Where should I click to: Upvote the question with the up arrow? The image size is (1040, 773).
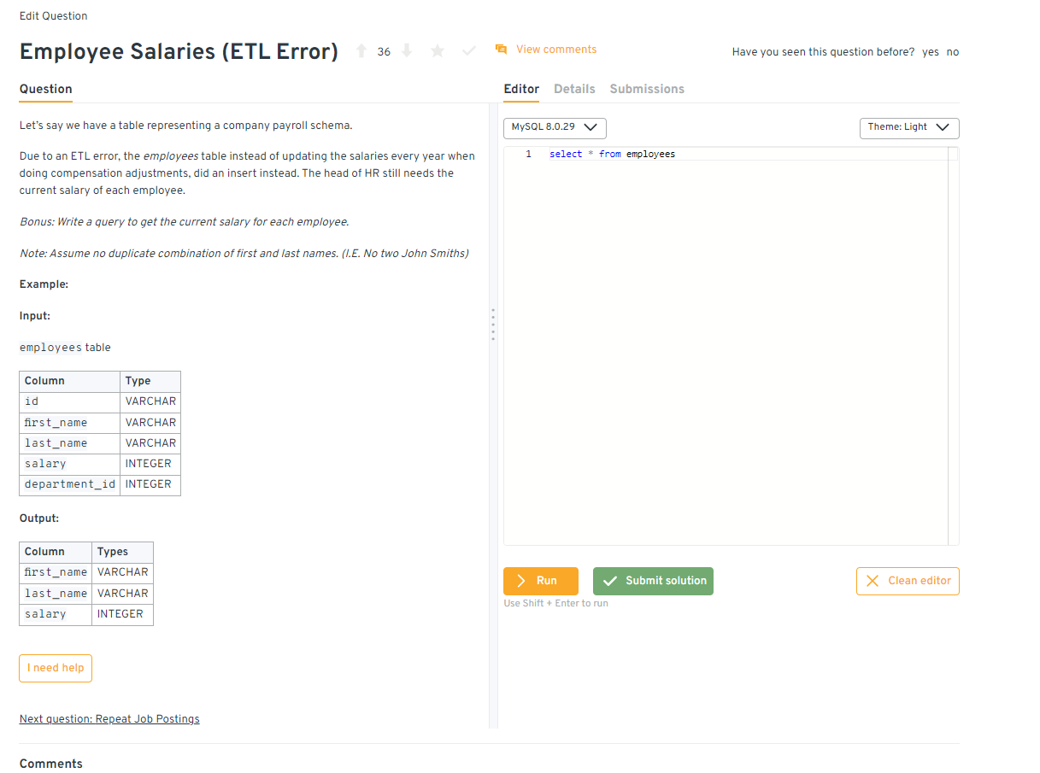pos(361,51)
